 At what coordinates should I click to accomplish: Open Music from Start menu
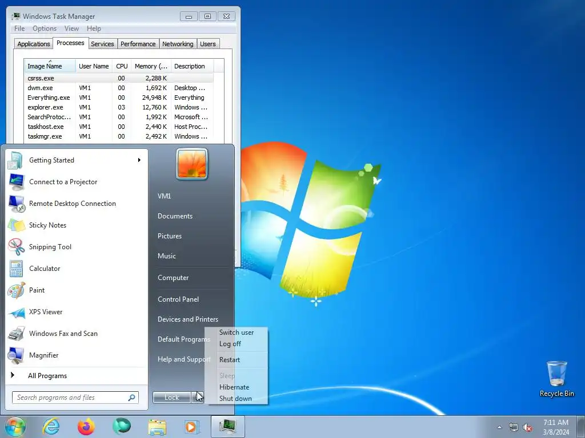(166, 256)
